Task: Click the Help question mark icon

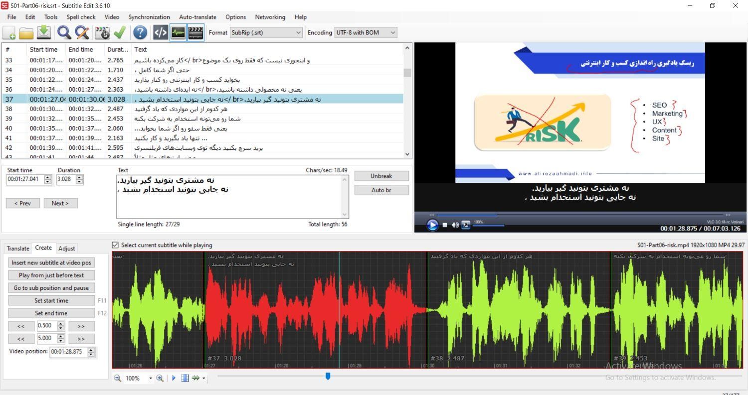Action: tap(140, 33)
